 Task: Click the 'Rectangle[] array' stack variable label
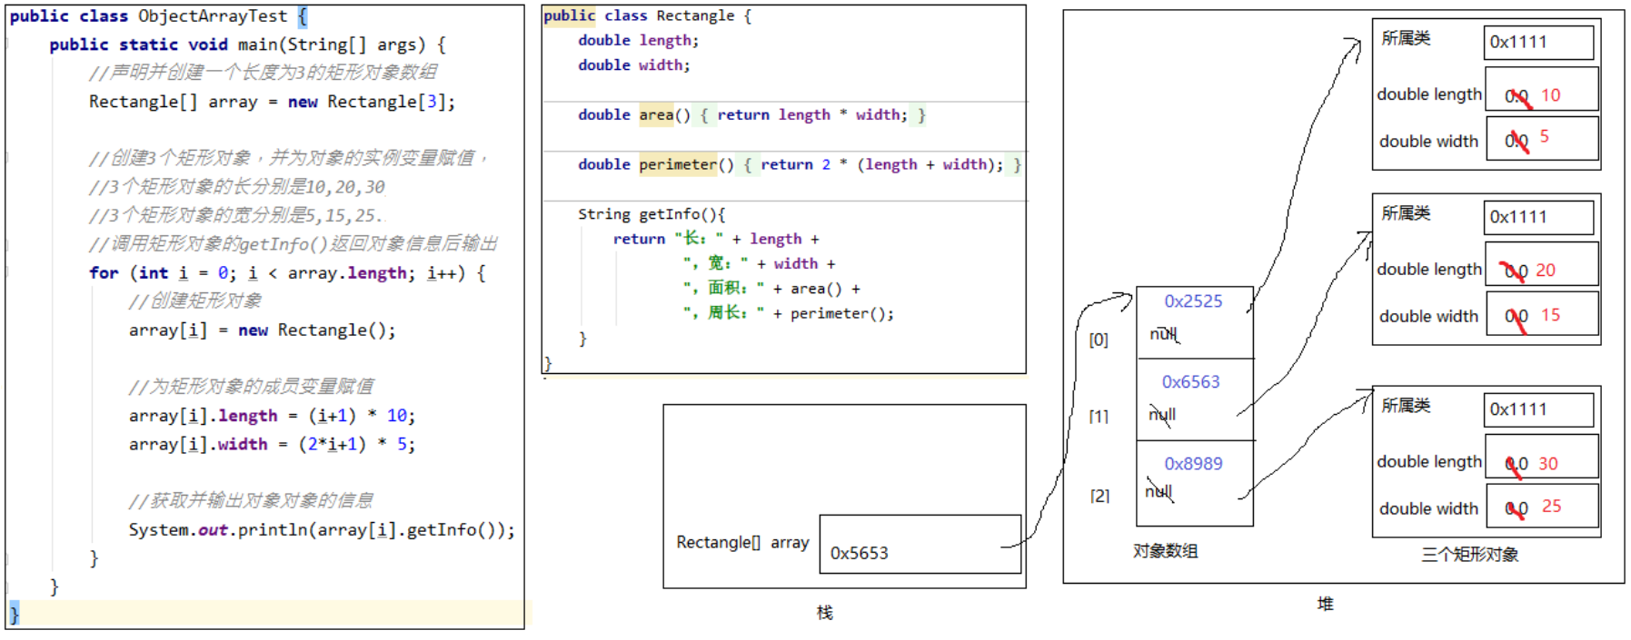click(x=742, y=542)
